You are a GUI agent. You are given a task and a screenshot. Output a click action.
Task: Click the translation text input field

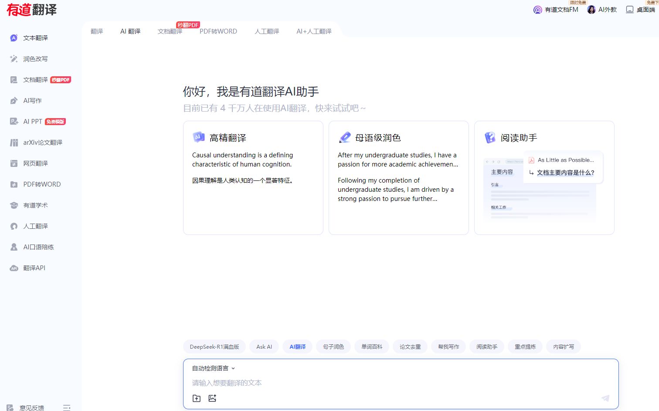point(401,383)
